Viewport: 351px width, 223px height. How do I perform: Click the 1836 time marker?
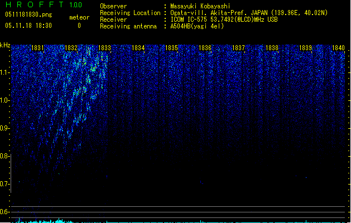coord(205,48)
